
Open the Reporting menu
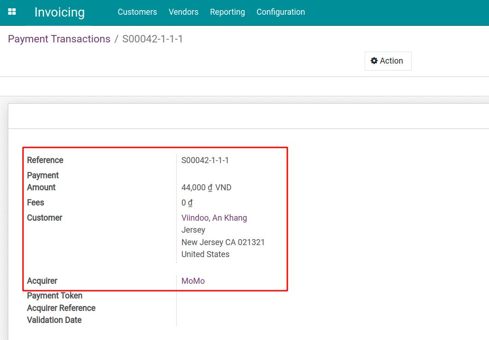pyautogui.click(x=227, y=12)
